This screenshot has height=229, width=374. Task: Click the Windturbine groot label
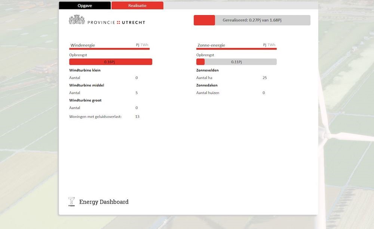[x=85, y=100]
